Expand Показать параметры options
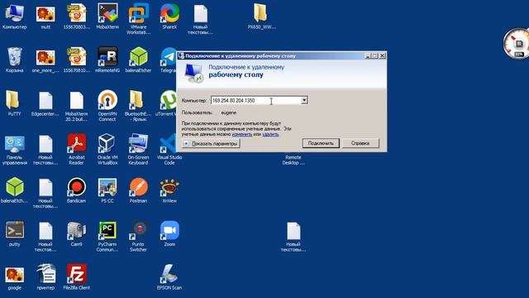Screen dimensions: 529x298 pyautogui.click(x=211, y=143)
